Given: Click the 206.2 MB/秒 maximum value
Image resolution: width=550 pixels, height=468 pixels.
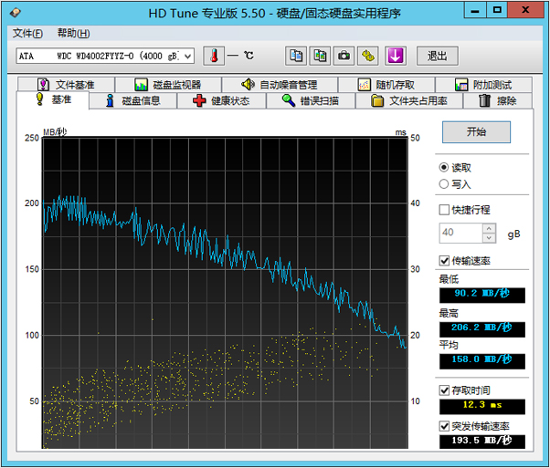Looking at the screenshot, I should click(482, 329).
